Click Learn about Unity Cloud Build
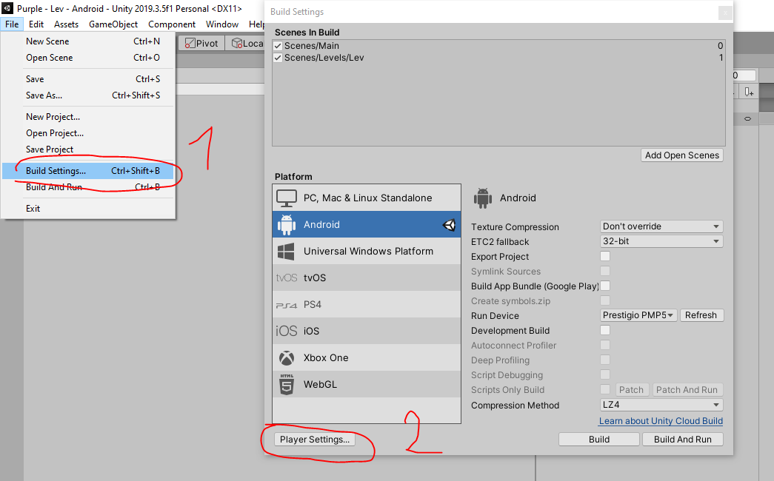Viewport: 774px width, 481px height. pos(660,421)
